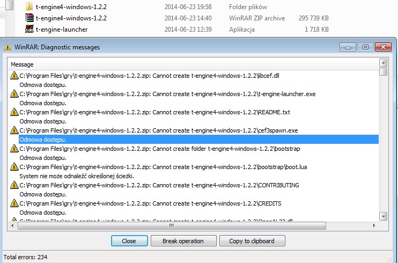Click '295 739 KB' size in Explorer

click(x=313, y=18)
